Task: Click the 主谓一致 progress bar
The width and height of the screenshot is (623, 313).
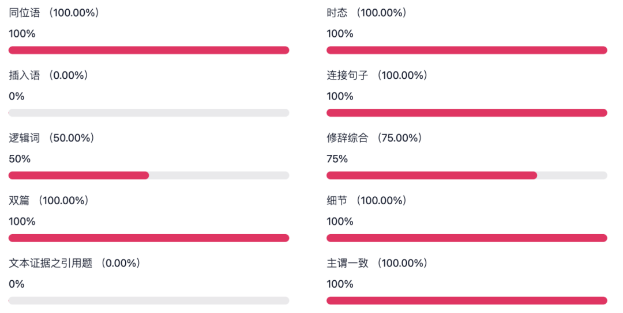Action: pos(467,301)
